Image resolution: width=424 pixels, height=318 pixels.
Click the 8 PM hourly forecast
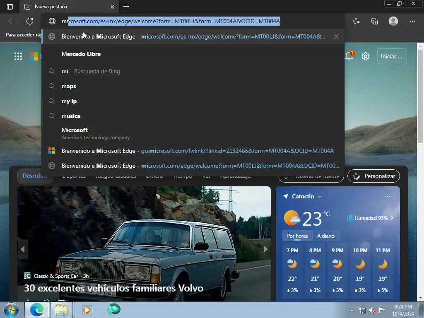[315, 270]
